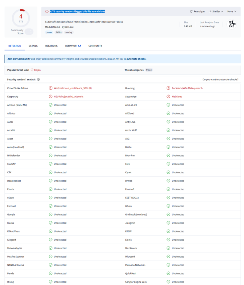Click the green check icon for Google
The height and width of the screenshot is (285, 244).
(x=51, y=215)
